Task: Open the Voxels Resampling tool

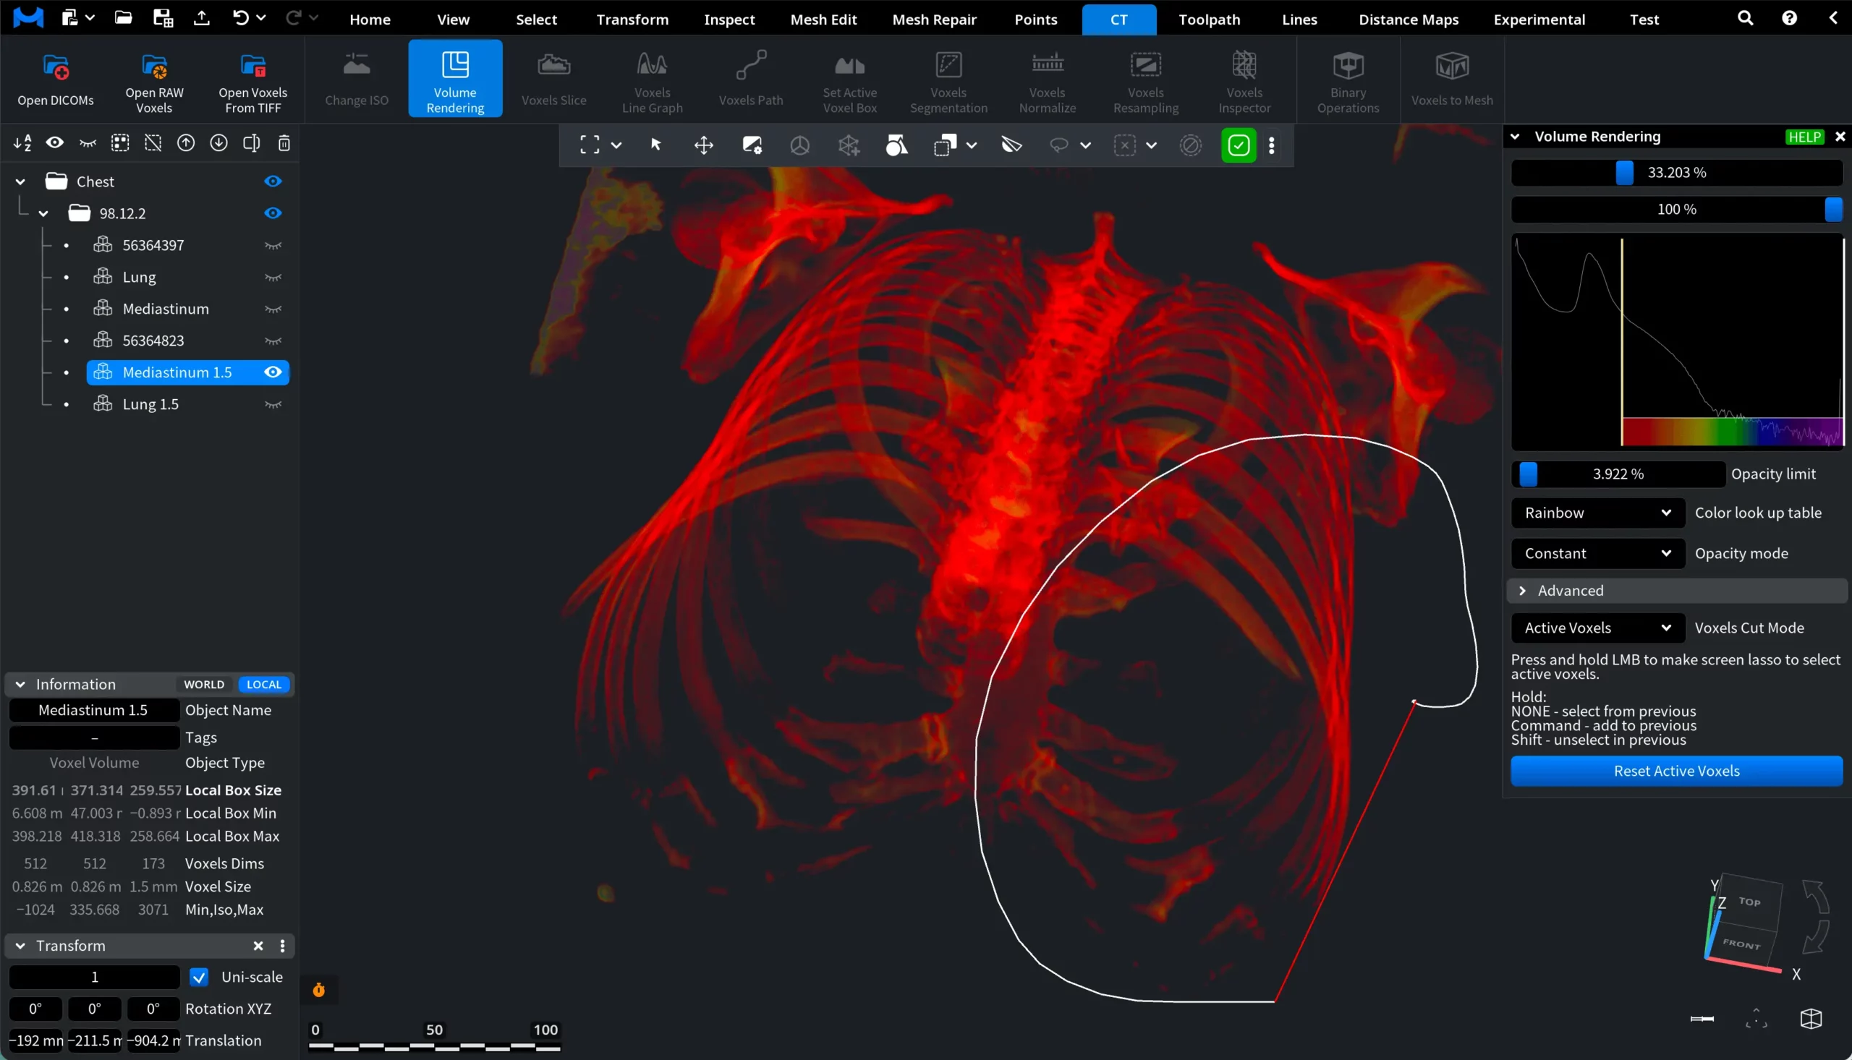Action: pyautogui.click(x=1146, y=79)
